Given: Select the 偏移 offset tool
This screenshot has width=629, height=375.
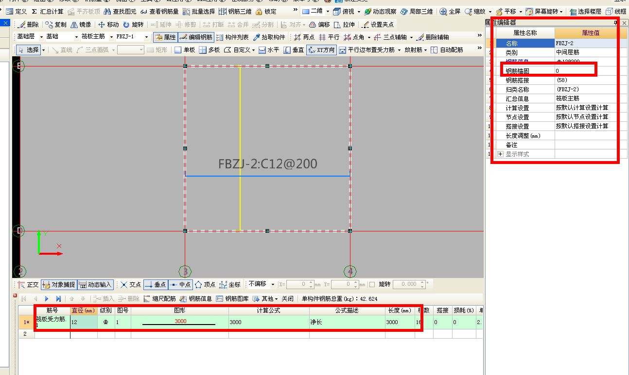Looking at the screenshot, I should pyautogui.click(x=319, y=24).
